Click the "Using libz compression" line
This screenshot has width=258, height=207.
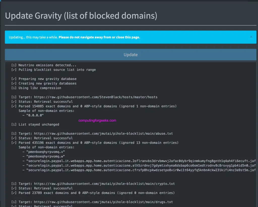coord(36,88)
